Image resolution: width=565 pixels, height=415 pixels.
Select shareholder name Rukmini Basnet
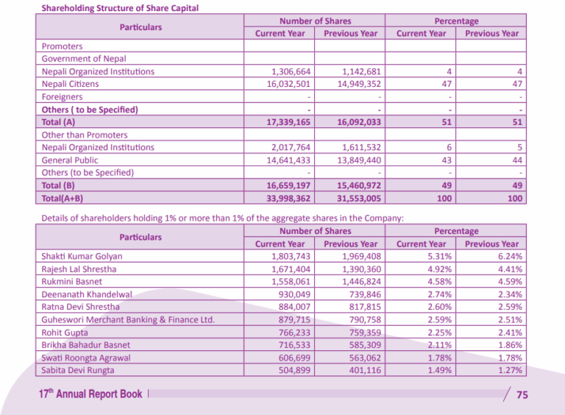pyautogui.click(x=72, y=281)
